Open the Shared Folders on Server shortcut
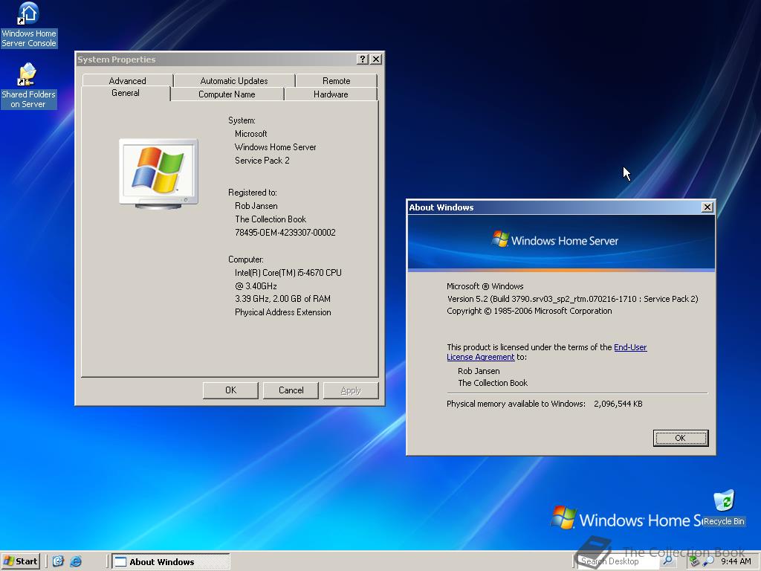761x571 pixels. tap(29, 86)
